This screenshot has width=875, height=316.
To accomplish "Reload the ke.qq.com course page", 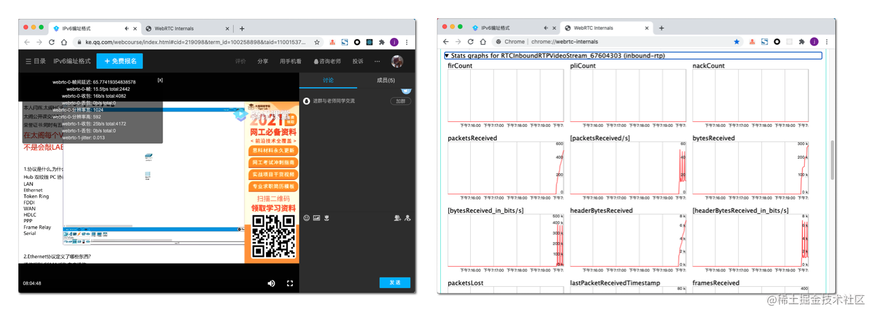I will coord(51,42).
